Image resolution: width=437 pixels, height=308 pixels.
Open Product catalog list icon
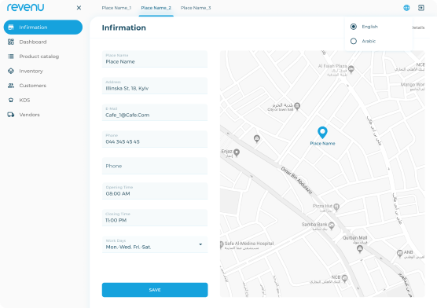pyautogui.click(x=11, y=57)
